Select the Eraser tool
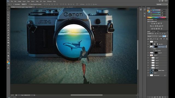Screen dimensions: 175x98 [x=8, y=35]
